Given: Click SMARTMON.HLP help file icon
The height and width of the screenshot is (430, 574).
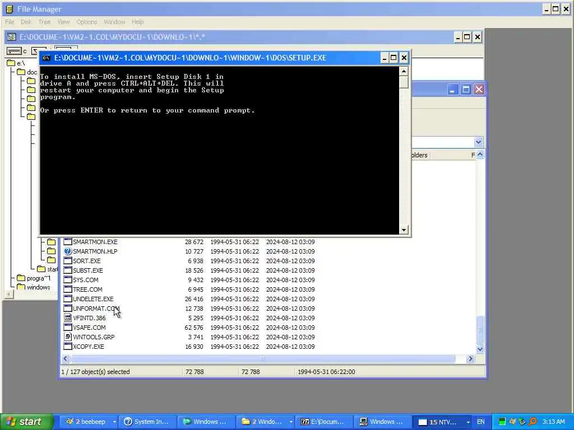Looking at the screenshot, I should 68,251.
